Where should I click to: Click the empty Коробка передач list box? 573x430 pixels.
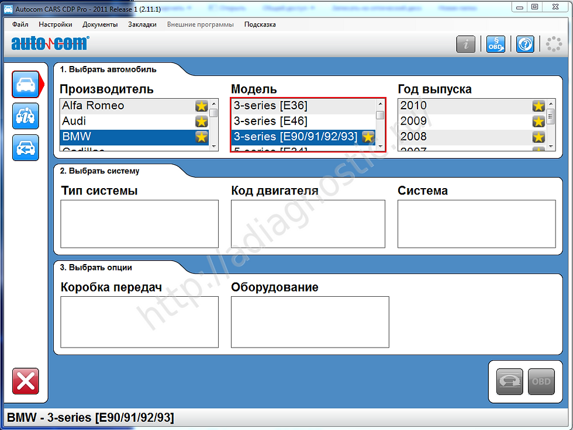point(140,322)
